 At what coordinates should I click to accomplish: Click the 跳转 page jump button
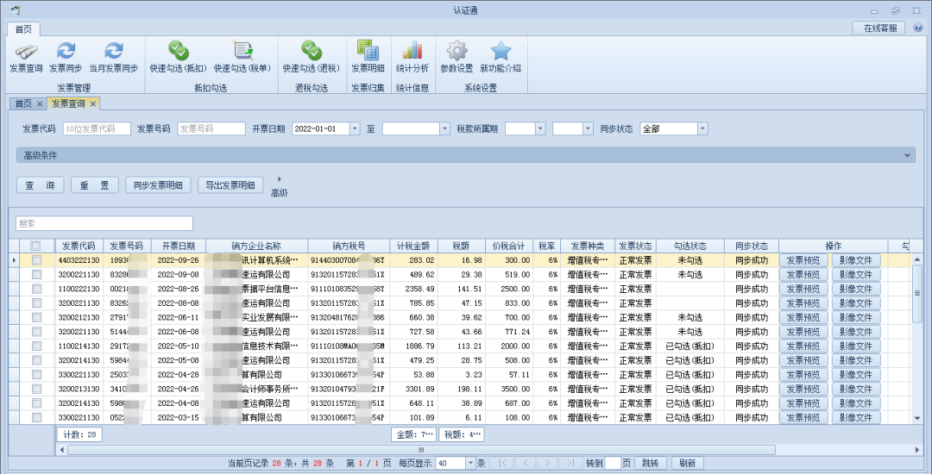click(x=651, y=464)
